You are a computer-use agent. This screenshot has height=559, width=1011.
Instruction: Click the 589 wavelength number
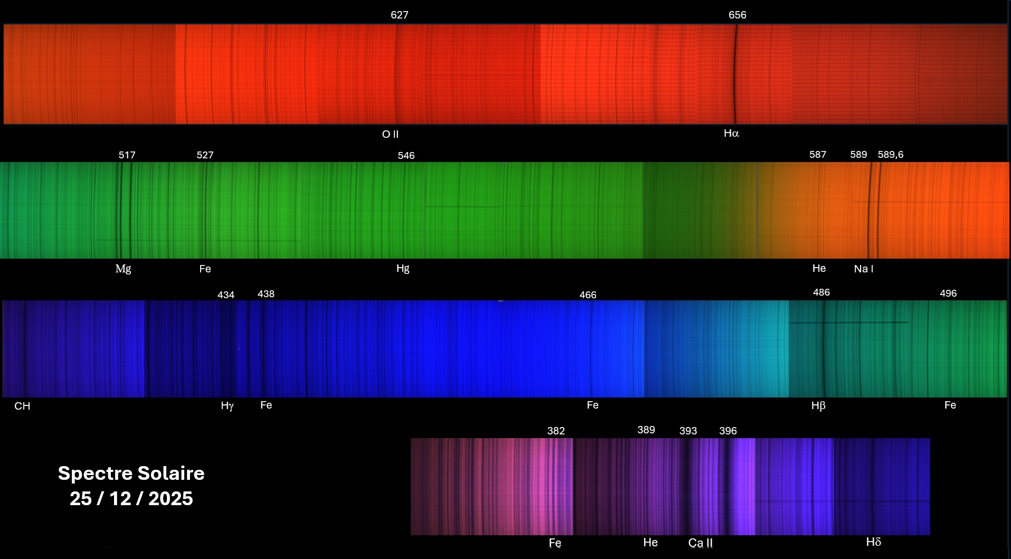(x=858, y=155)
